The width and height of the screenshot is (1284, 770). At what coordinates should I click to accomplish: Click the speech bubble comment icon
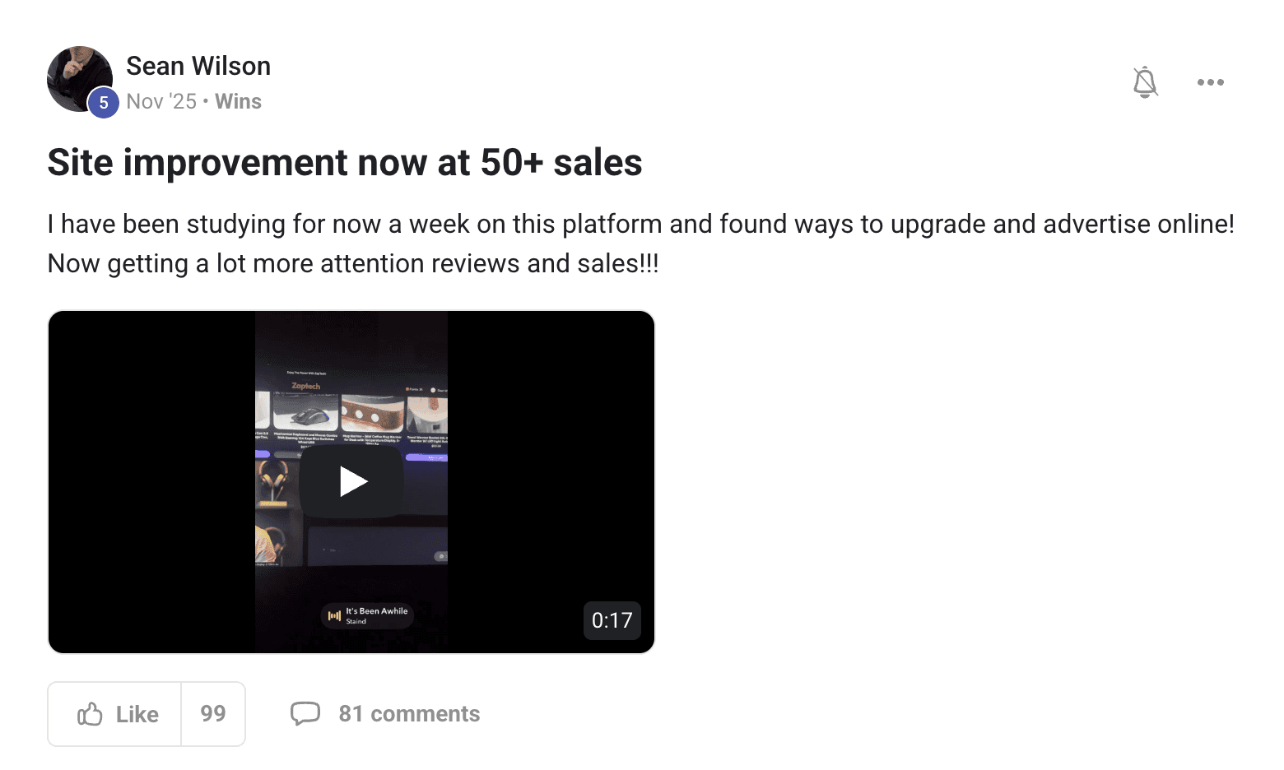tap(305, 713)
